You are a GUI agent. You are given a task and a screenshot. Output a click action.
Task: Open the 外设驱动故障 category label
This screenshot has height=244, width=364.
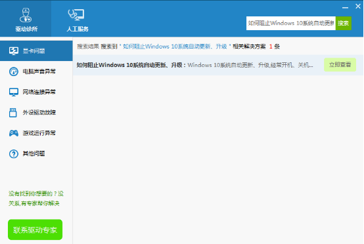tap(39, 113)
